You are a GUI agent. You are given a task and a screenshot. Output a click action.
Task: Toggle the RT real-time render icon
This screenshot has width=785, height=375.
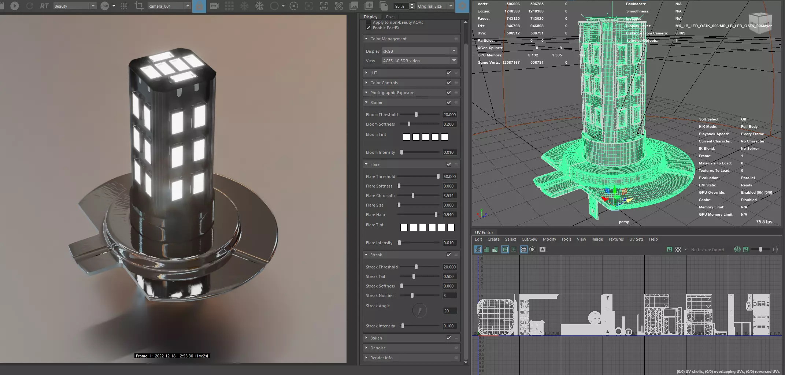click(44, 6)
